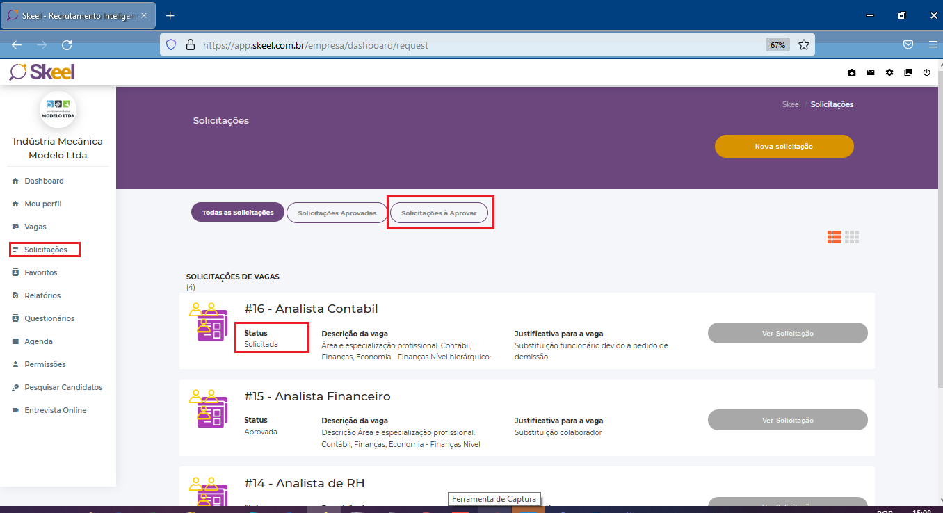
Task: Show the Solicitações Aprovadas tab
Action: click(x=337, y=213)
